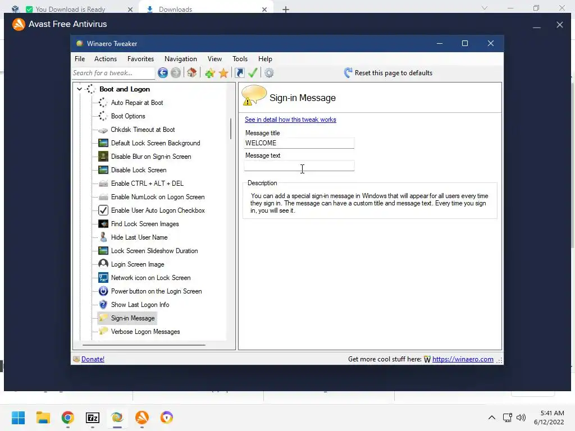Close the Downloads browser tab

[264, 10]
